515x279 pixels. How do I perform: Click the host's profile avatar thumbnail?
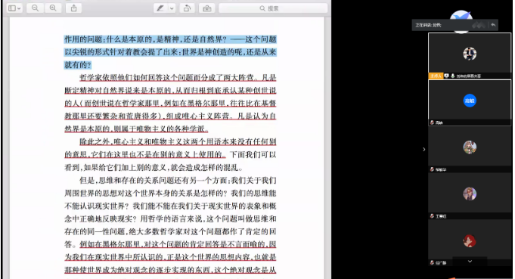point(470,54)
